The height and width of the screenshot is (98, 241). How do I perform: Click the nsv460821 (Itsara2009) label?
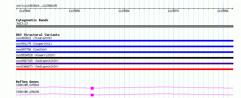click(34, 38)
